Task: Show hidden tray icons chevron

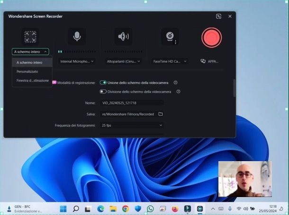Action: 213,209
